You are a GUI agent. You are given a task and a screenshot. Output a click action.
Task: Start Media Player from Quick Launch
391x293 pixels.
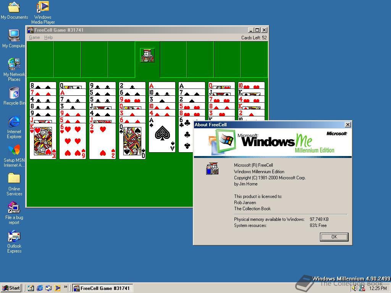[x=57, y=288]
